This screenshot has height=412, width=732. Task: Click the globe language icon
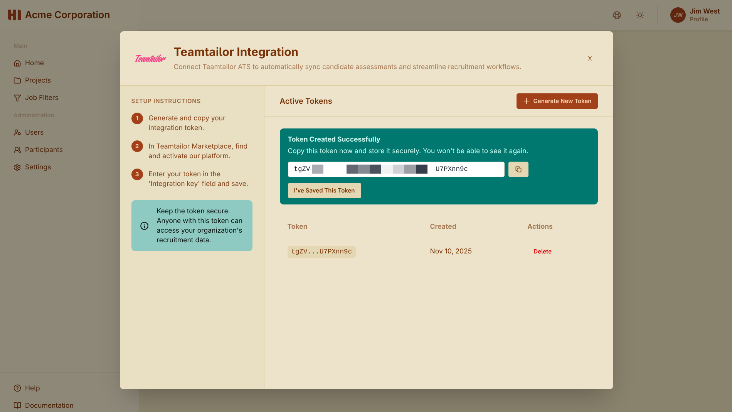(617, 15)
